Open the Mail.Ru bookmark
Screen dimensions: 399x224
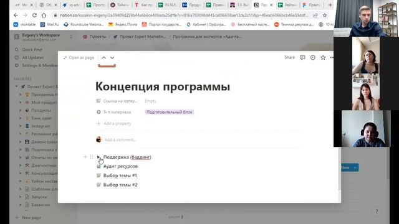50,24
